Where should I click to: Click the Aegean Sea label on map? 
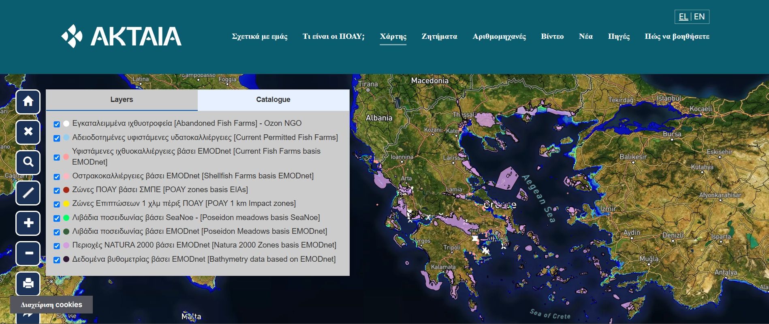538,199
